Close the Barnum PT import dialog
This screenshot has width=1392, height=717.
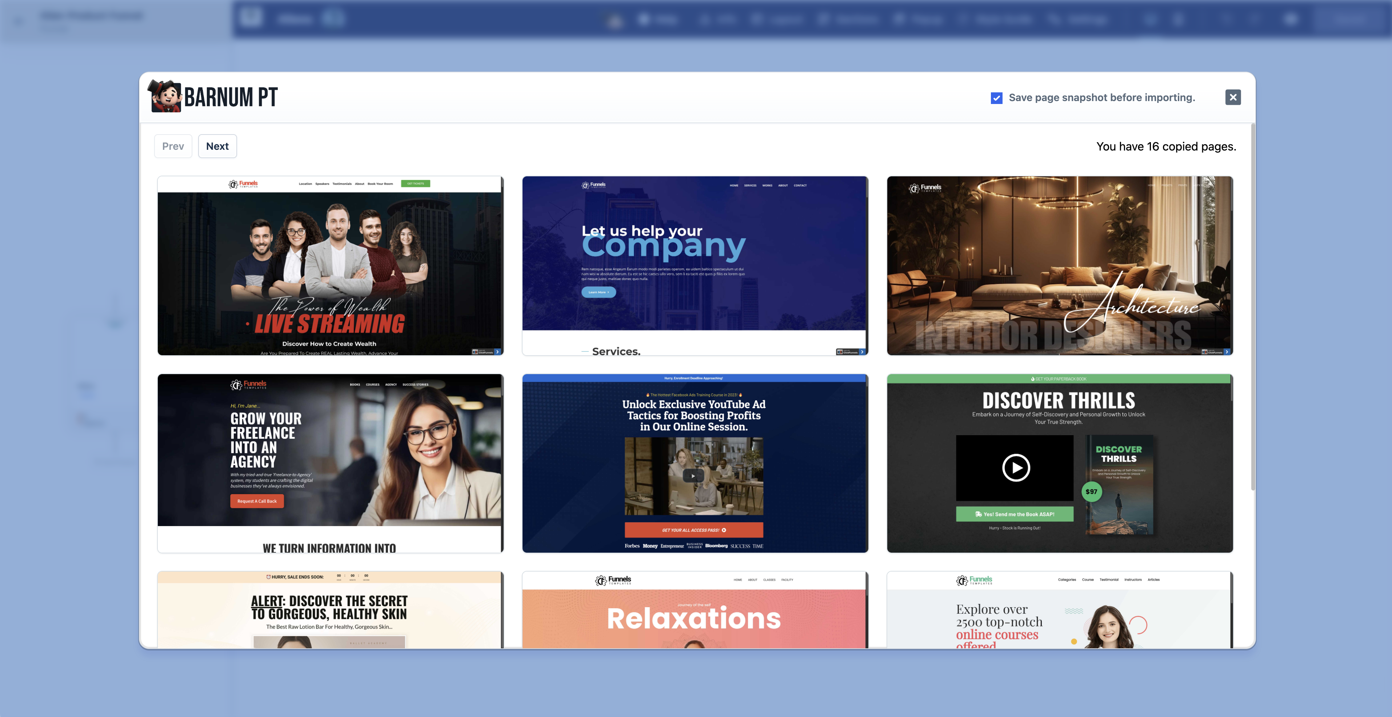pyautogui.click(x=1233, y=97)
